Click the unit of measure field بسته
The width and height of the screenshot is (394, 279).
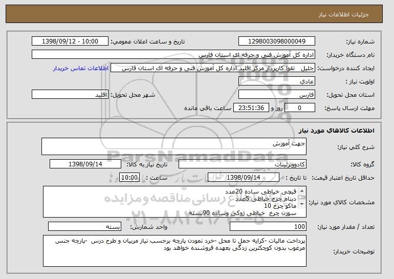(x=84, y=226)
